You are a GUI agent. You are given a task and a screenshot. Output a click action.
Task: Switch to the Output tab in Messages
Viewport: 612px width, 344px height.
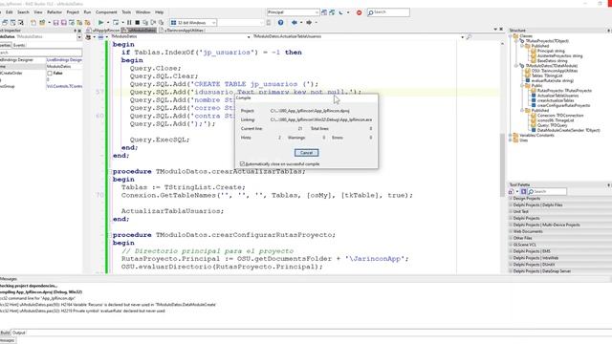point(18,333)
